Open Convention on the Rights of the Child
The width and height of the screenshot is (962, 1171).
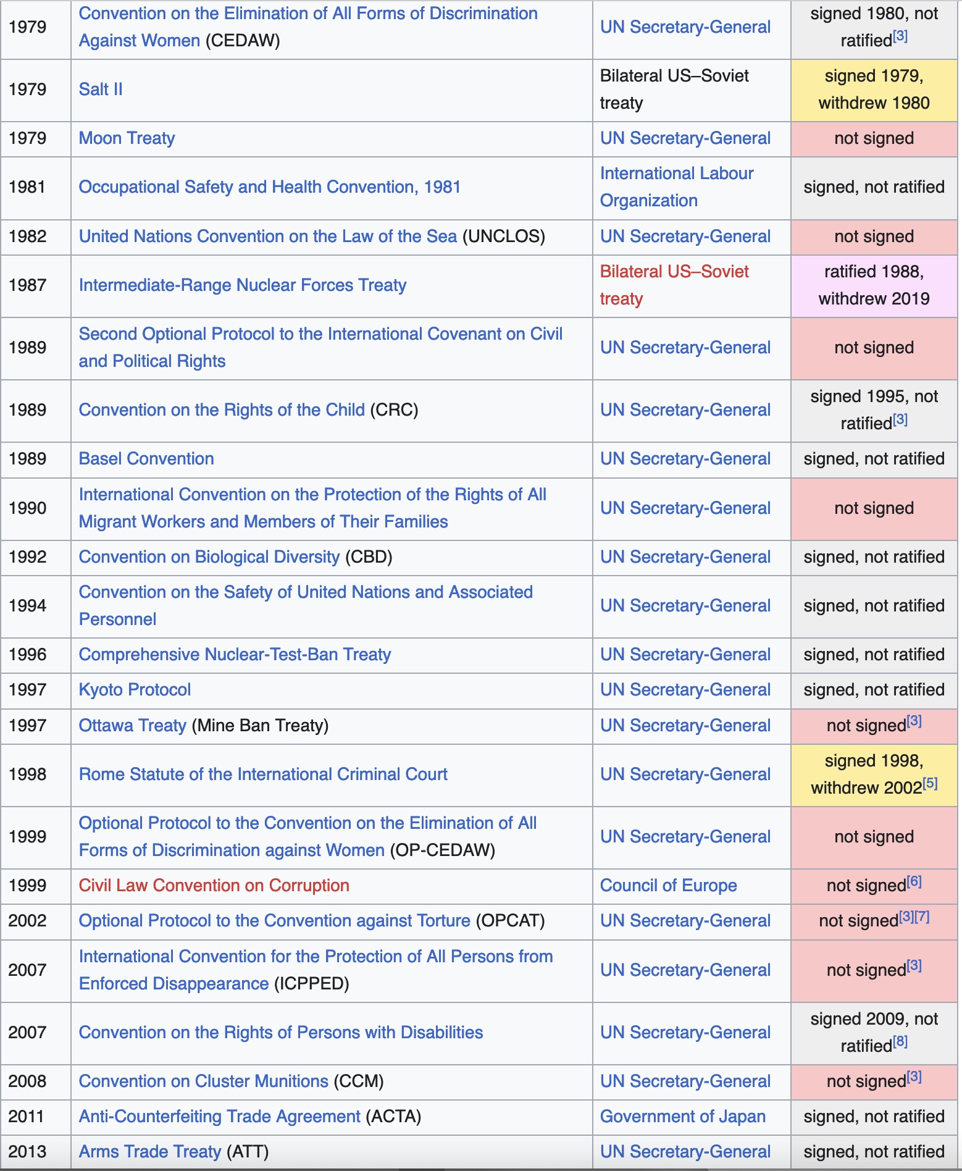tap(222, 410)
